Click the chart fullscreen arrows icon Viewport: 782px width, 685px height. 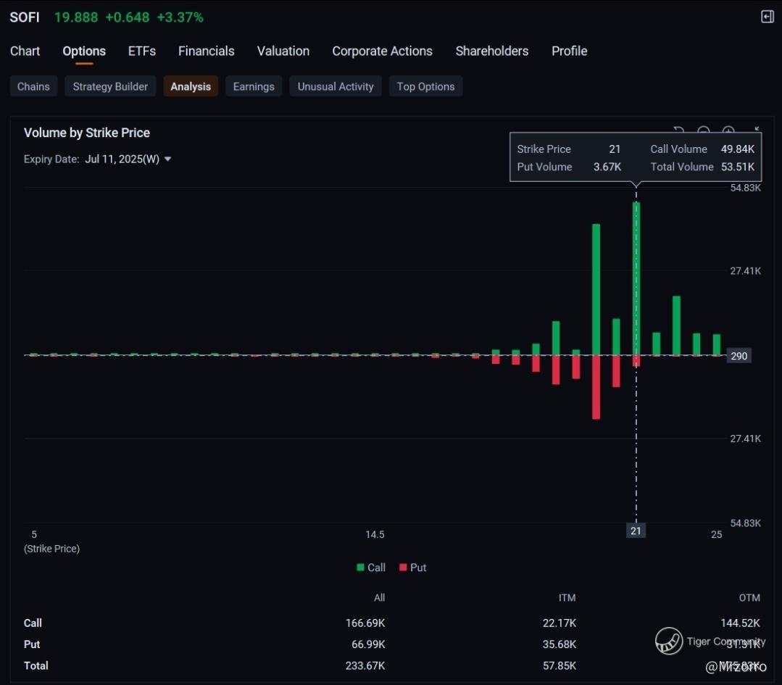click(x=756, y=130)
